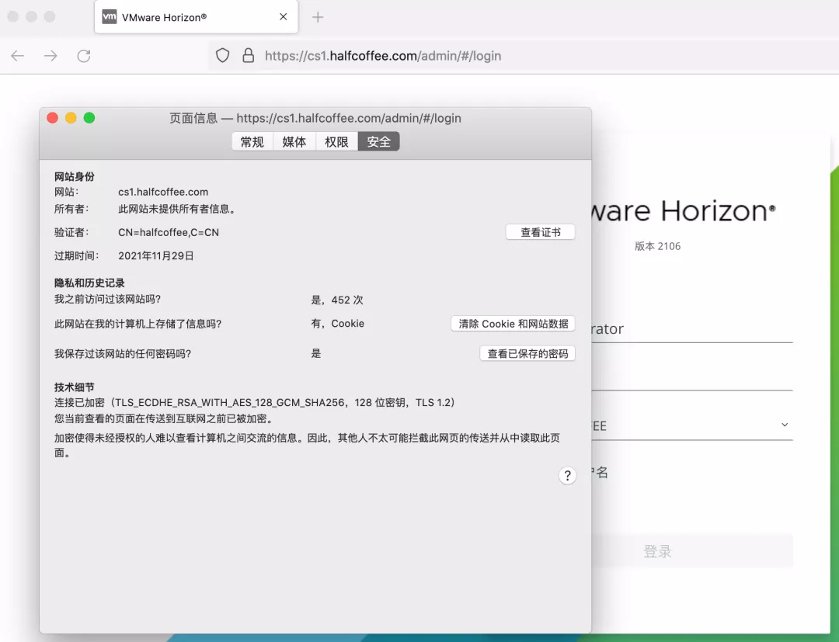Click the 查看已保存的密码 button
Screen dimensions: 839x642
527,353
